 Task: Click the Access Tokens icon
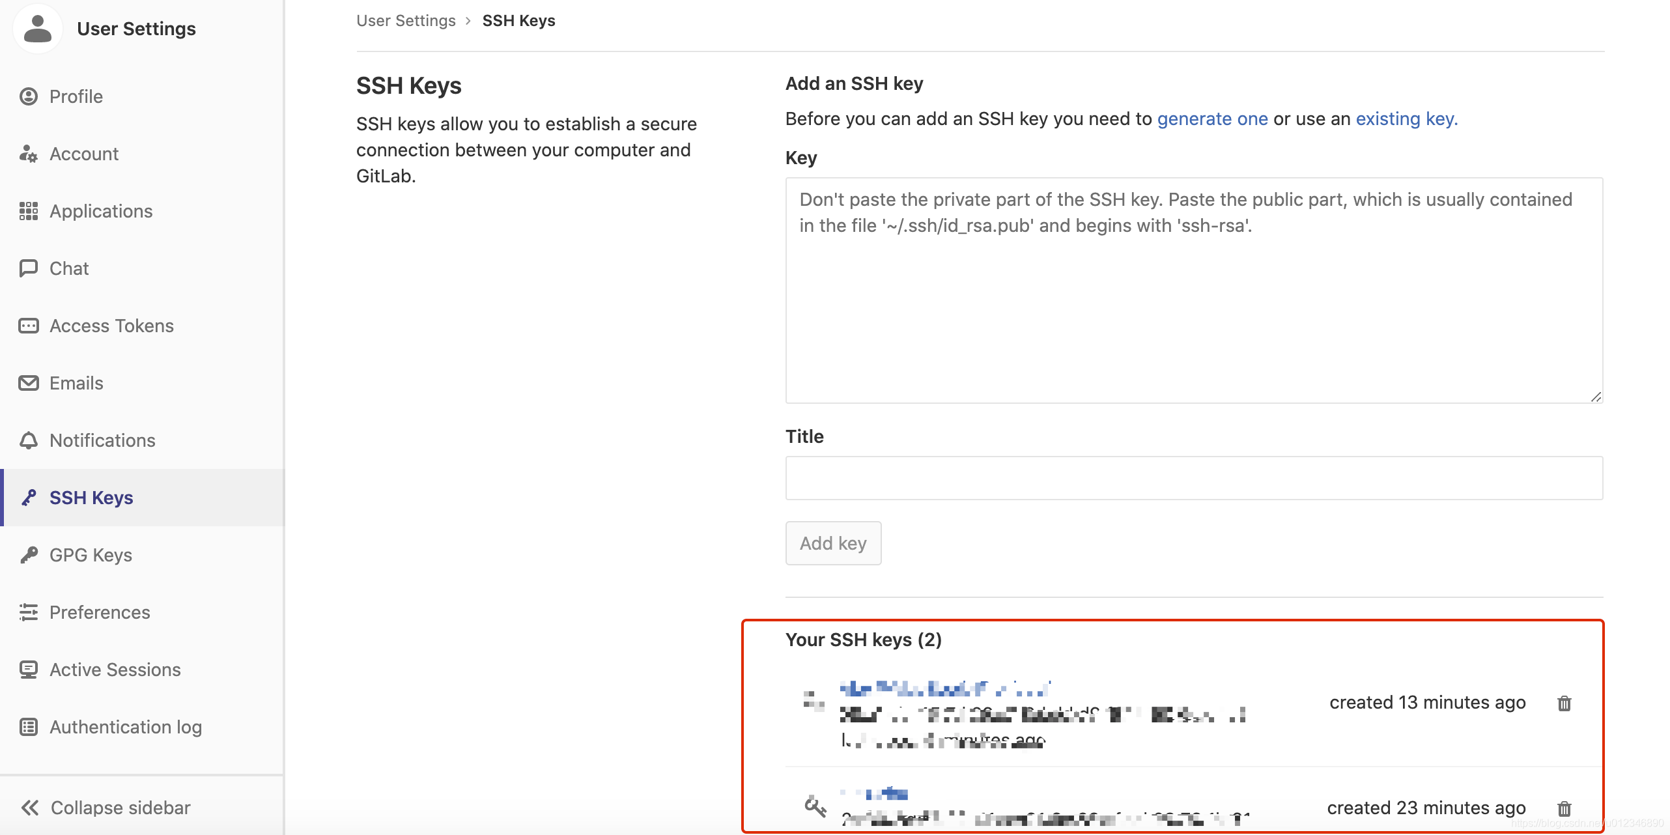[x=29, y=326]
